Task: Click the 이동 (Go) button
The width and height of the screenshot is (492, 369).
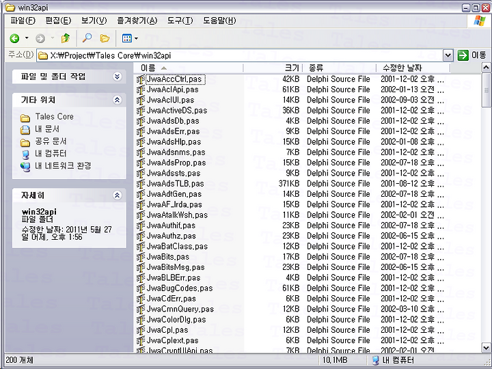Action: point(471,55)
